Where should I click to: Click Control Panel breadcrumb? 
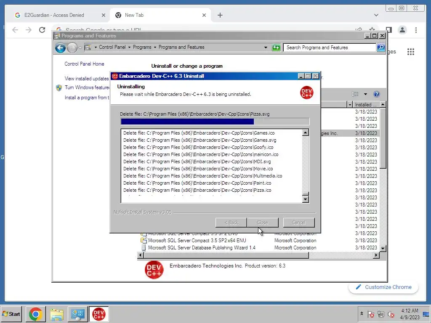(x=112, y=47)
